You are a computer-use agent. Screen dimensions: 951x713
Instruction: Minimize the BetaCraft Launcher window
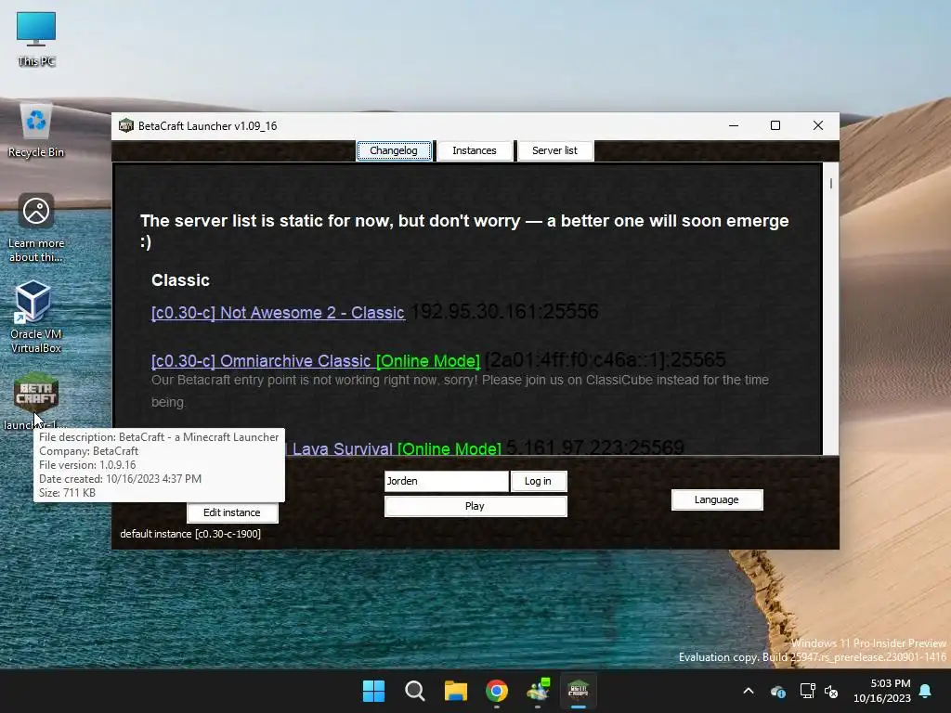click(x=734, y=125)
